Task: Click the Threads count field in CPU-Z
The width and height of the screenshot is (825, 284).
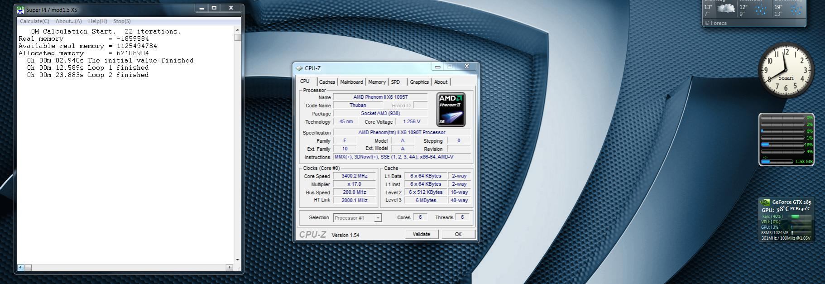Action: [462, 217]
